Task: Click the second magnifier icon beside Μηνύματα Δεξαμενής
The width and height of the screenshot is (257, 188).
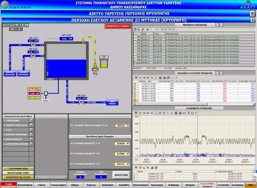Action: coord(221,25)
